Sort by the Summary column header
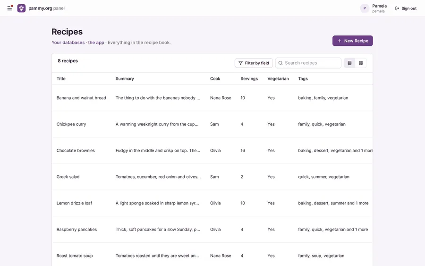Image resolution: width=425 pixels, height=266 pixels. pyautogui.click(x=125, y=78)
